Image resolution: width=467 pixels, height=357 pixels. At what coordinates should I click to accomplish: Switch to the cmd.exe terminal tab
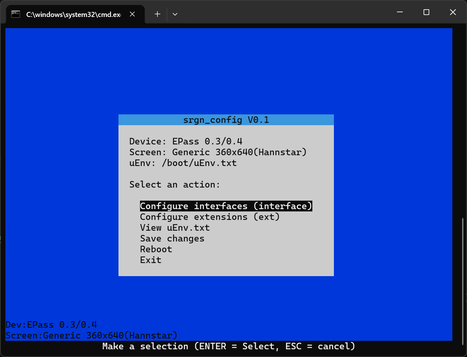tap(73, 14)
